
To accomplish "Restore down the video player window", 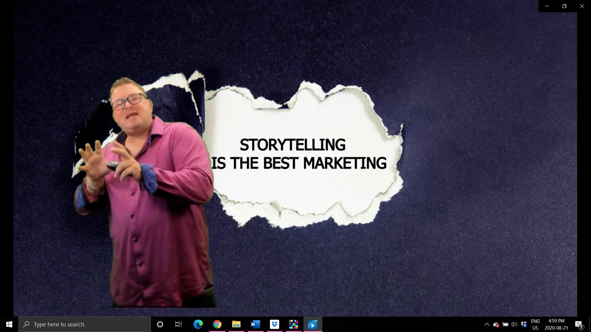I will click(x=565, y=6).
